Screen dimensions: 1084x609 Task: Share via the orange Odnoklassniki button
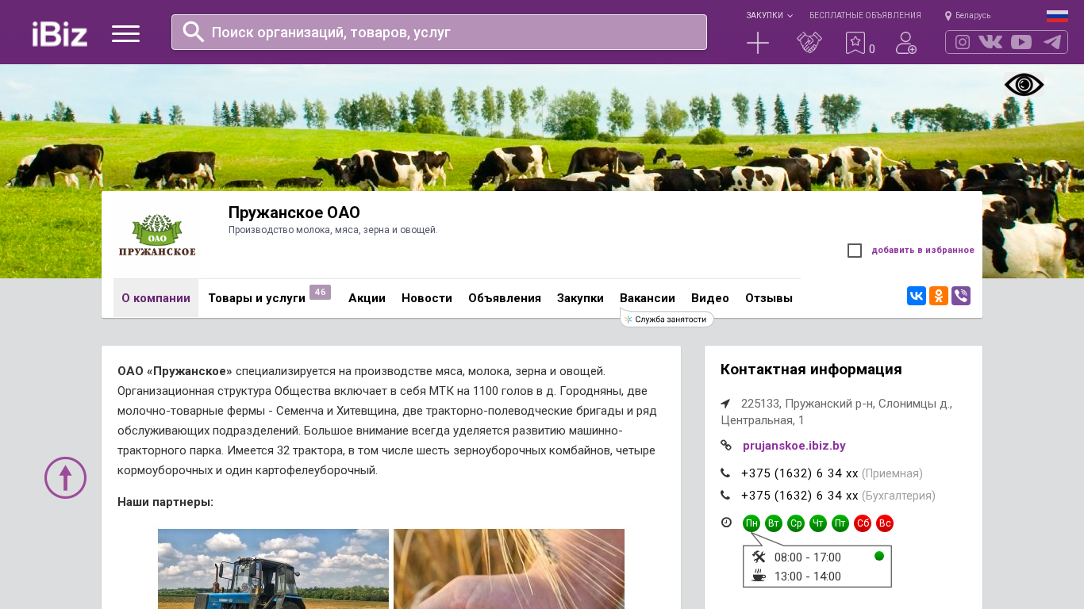click(x=939, y=296)
